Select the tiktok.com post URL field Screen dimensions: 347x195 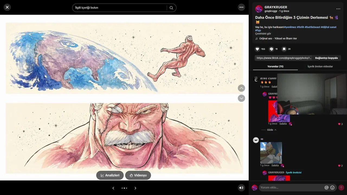coord(284,58)
